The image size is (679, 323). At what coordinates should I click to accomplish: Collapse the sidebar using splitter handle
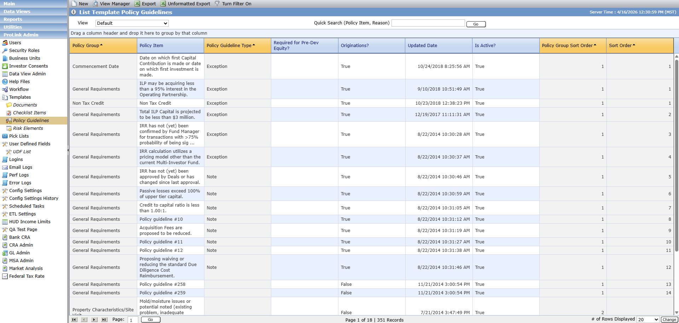pyautogui.click(x=68, y=150)
